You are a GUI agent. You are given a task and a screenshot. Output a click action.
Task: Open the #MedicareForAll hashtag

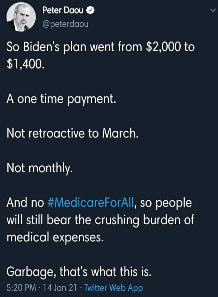point(91,202)
